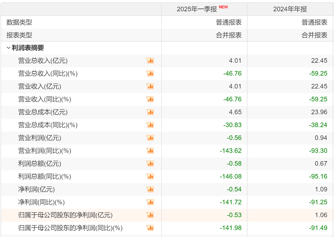Open chart icon for 净利润(同比)(%)
Viewport: 334px width, 237px height.
150,202
